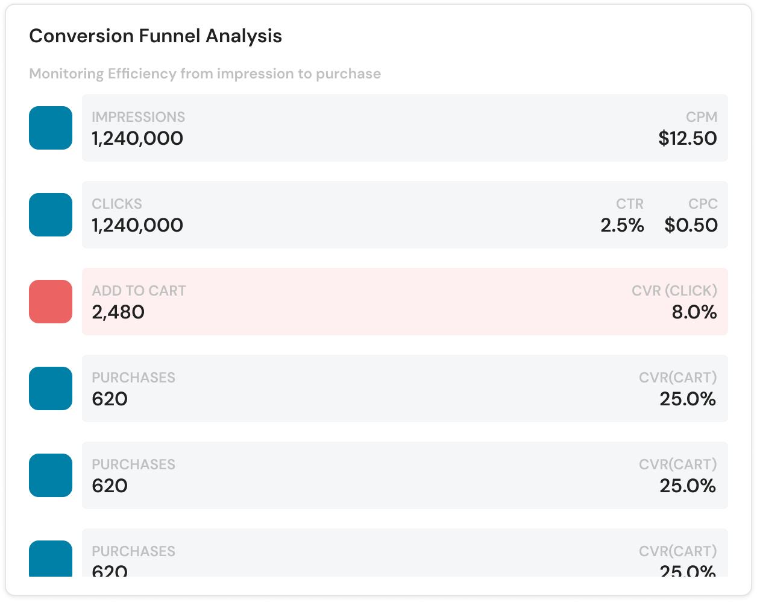Open the Impressions stage card

(x=404, y=127)
